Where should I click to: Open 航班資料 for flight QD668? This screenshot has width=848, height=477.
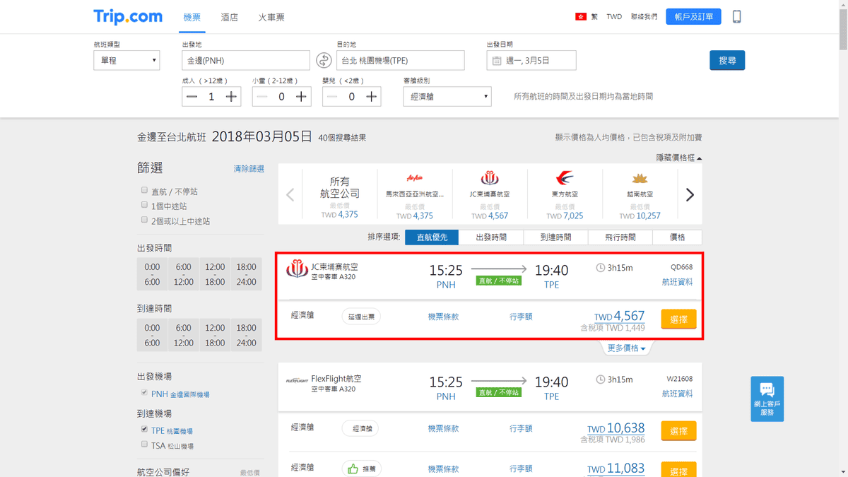(677, 282)
